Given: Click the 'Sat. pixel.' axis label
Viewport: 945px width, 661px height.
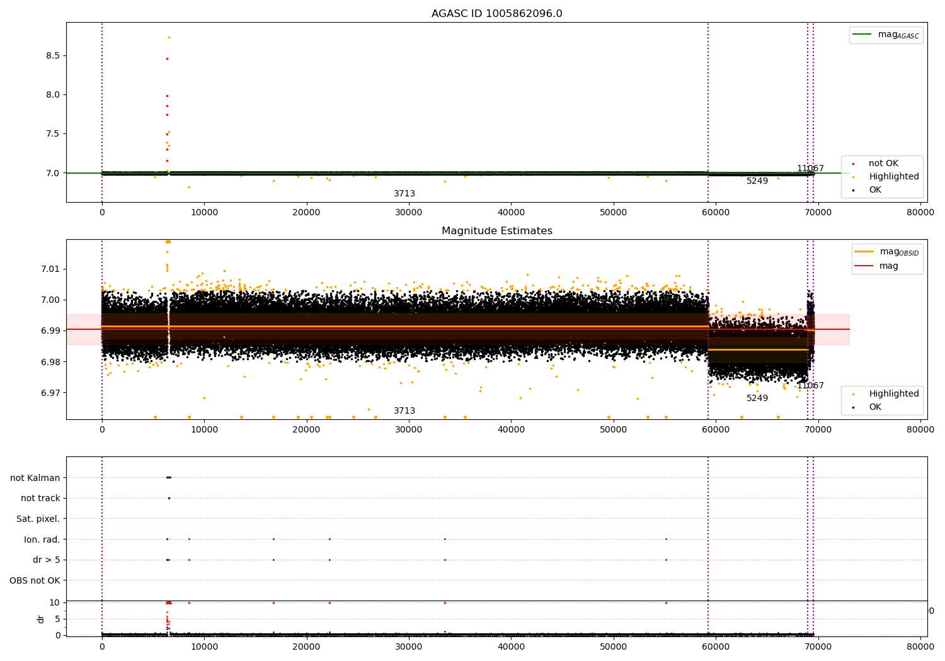Looking at the screenshot, I should click(x=38, y=519).
